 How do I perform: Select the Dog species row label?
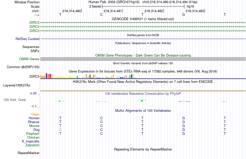[x=36, y=130]
